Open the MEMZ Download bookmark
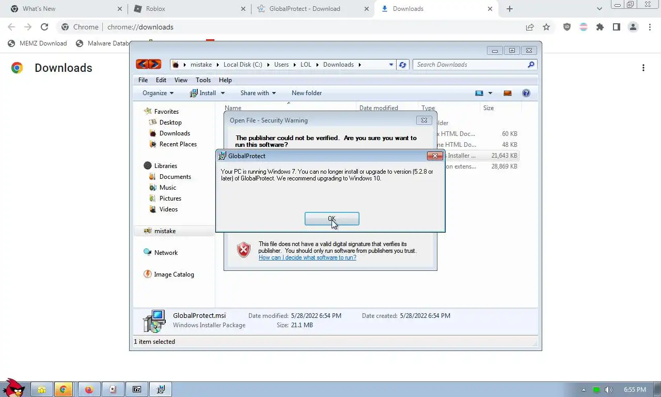The height and width of the screenshot is (397, 661). [x=37, y=43]
